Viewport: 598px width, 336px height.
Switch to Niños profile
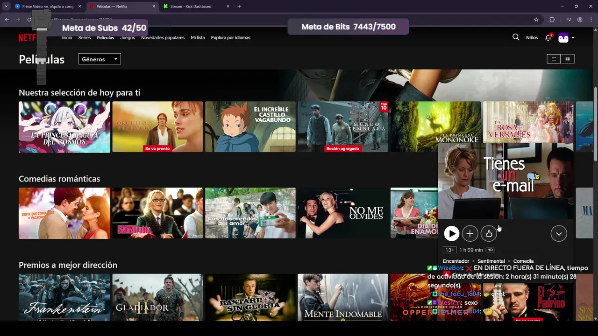coord(532,38)
